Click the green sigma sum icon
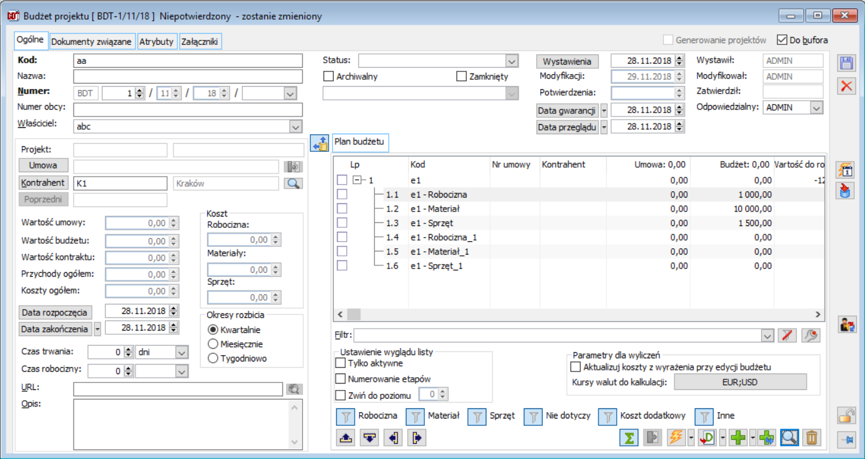Viewport: 865px width, 459px height. pyautogui.click(x=628, y=437)
